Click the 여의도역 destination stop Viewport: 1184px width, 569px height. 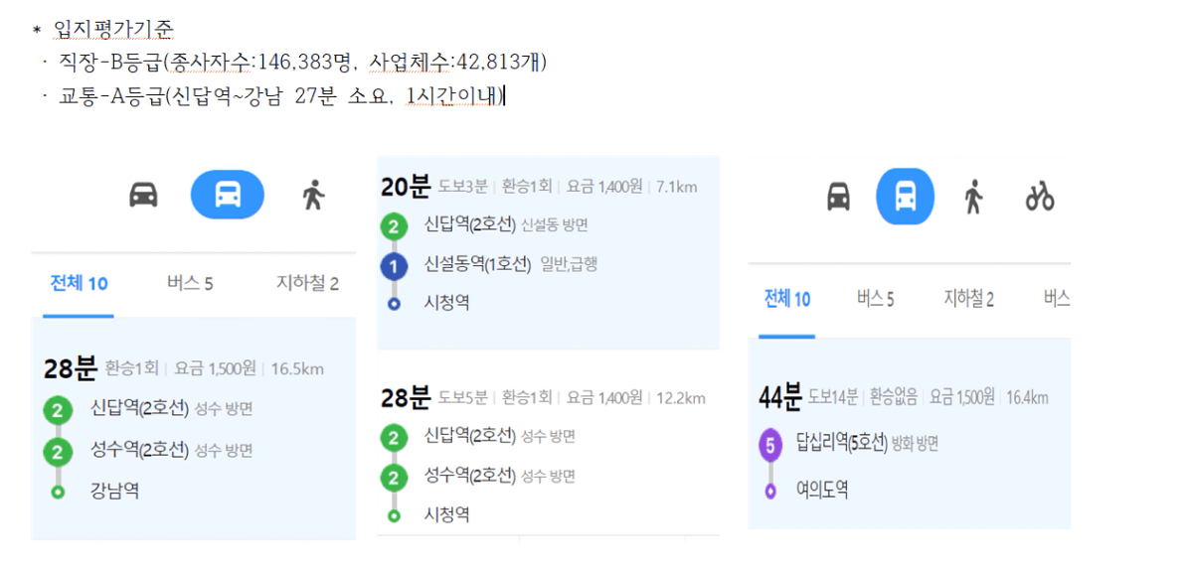coord(822,491)
